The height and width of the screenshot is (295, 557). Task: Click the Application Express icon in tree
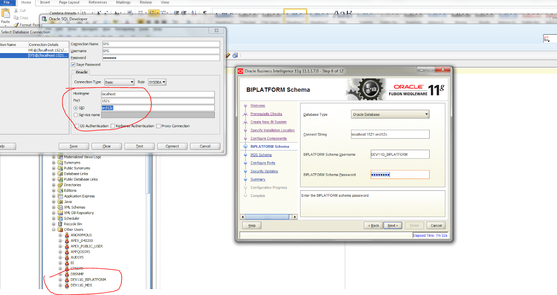60,196
